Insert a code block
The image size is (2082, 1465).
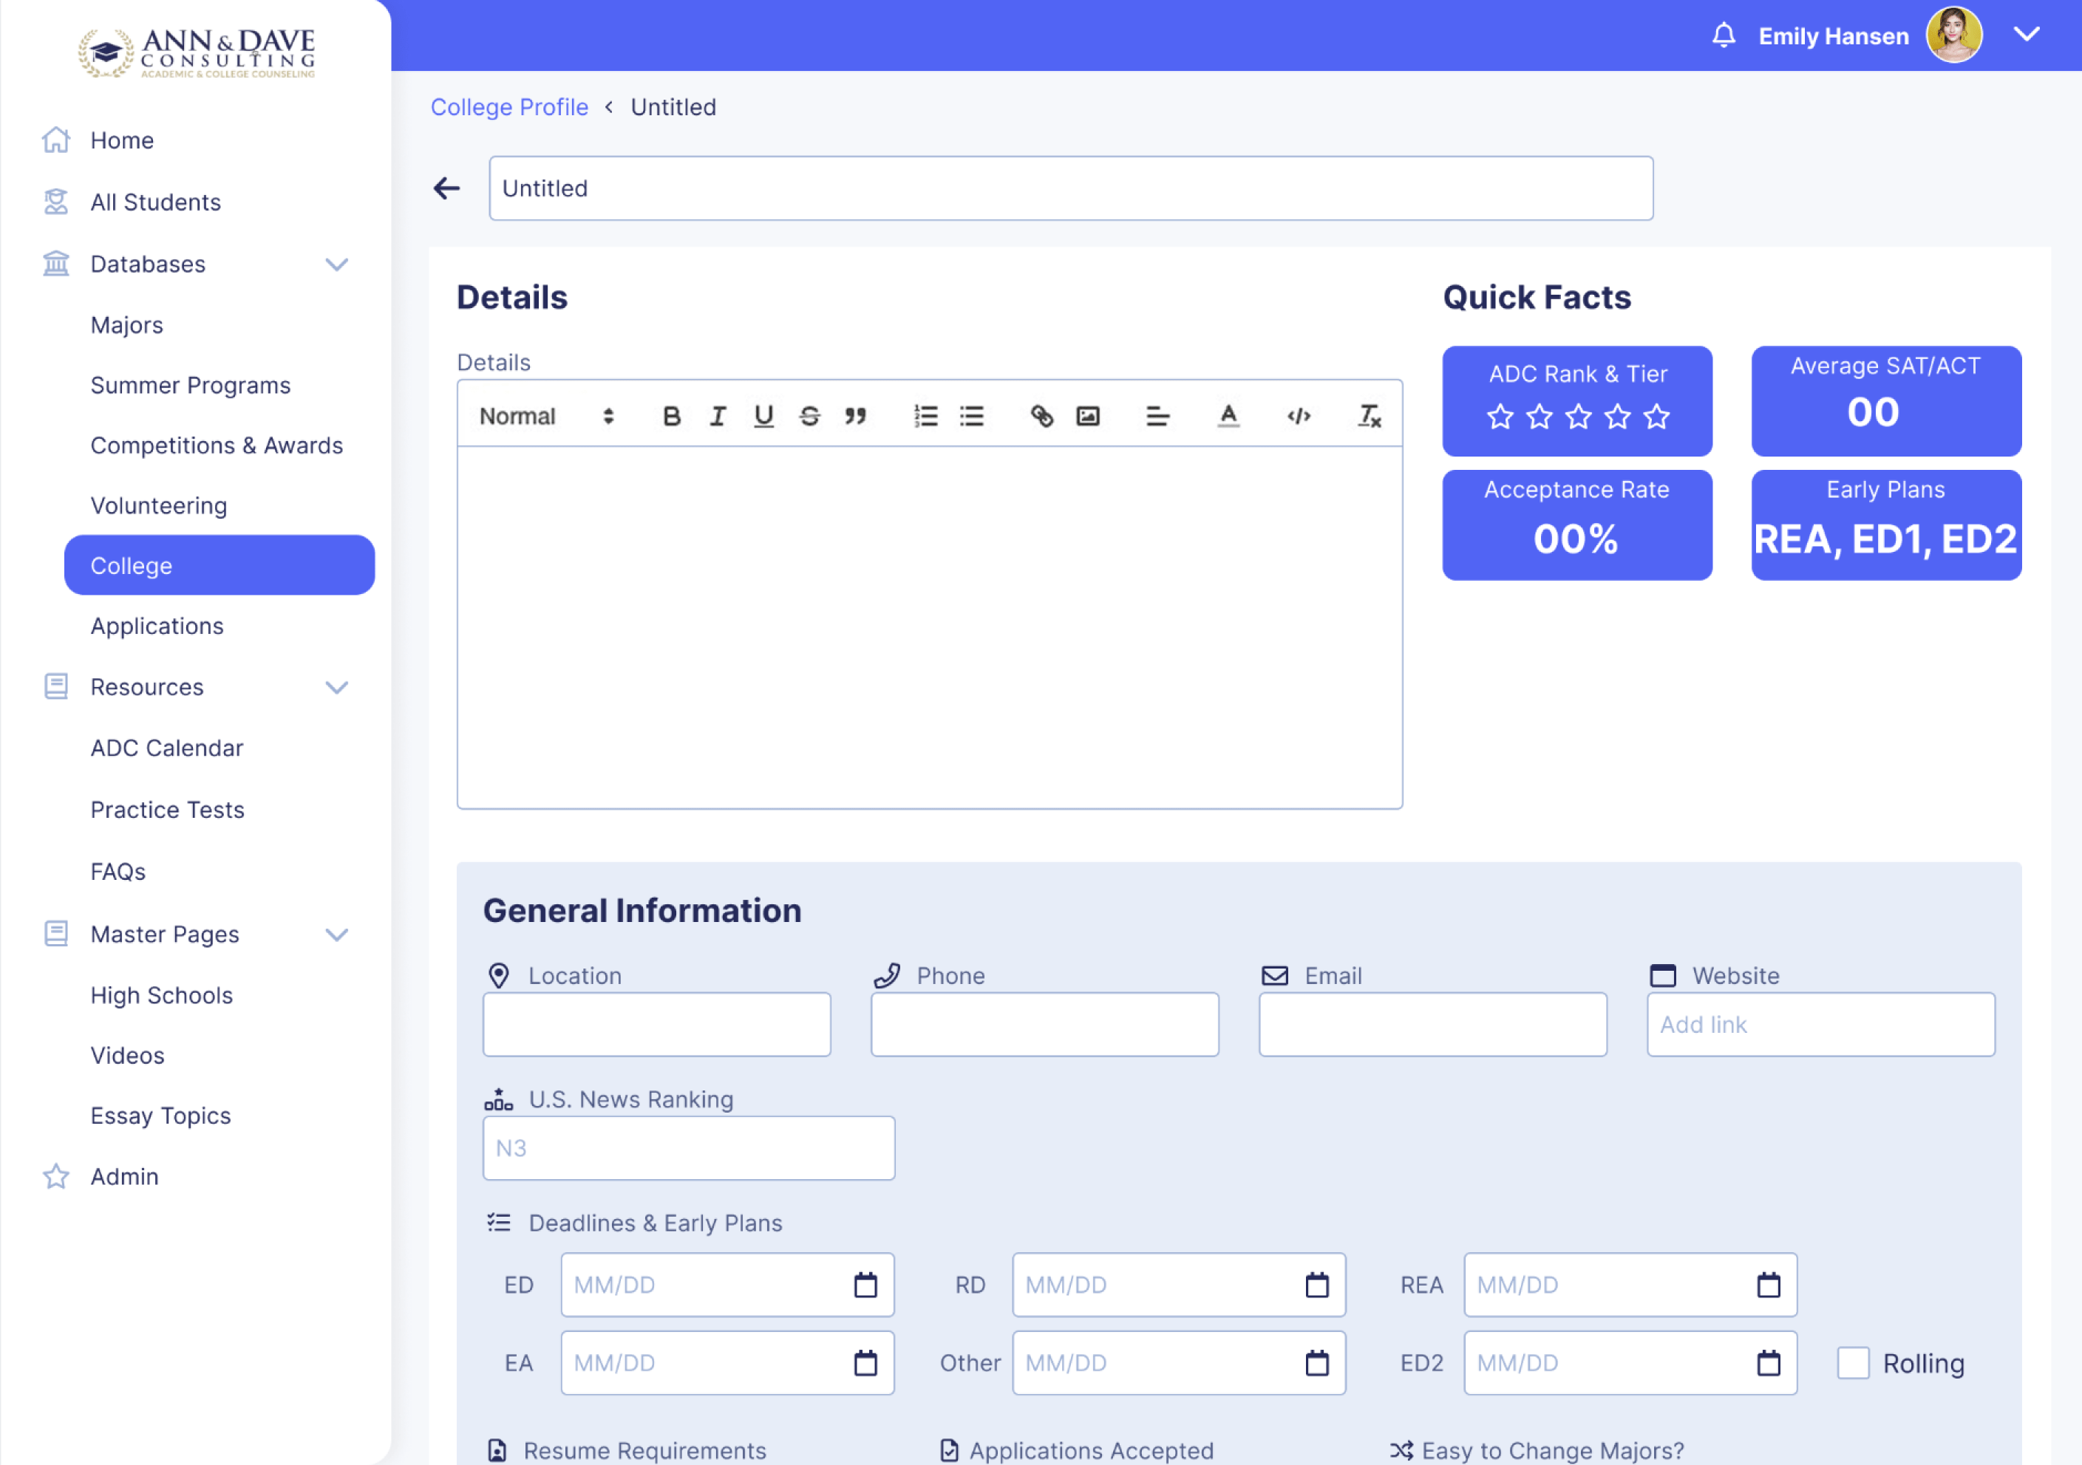(x=1299, y=416)
